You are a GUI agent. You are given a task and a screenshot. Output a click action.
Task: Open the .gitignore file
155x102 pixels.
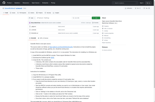pos(34,27)
